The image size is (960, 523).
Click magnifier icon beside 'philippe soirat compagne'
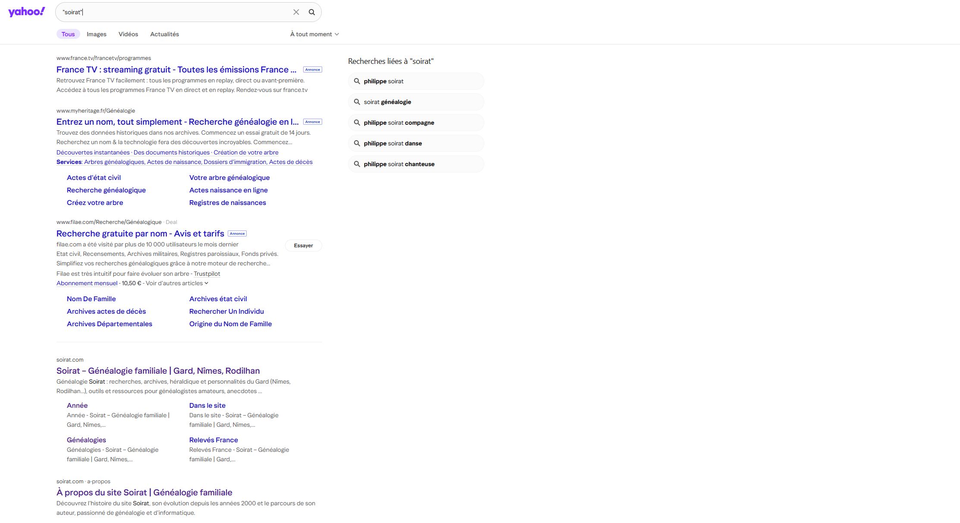(357, 123)
